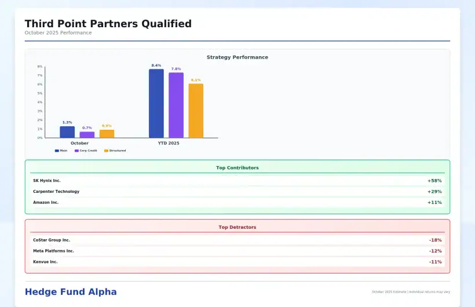Select the Carpenter Technology row

[x=237, y=192]
